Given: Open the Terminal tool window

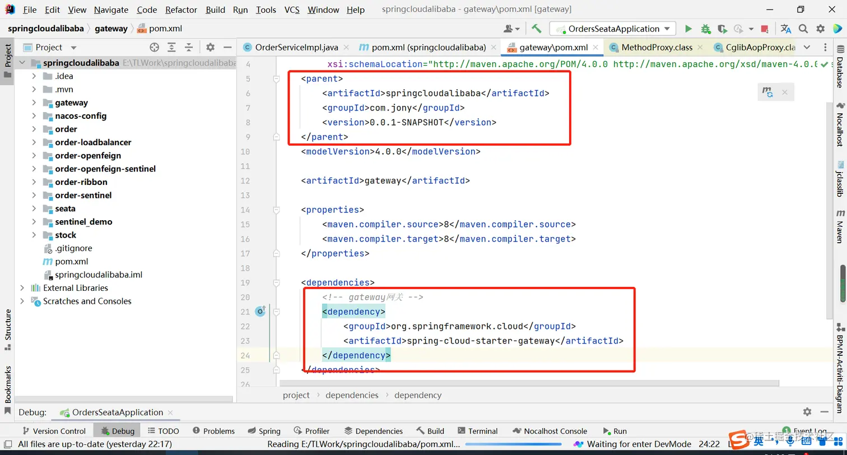Looking at the screenshot, I should pyautogui.click(x=477, y=431).
